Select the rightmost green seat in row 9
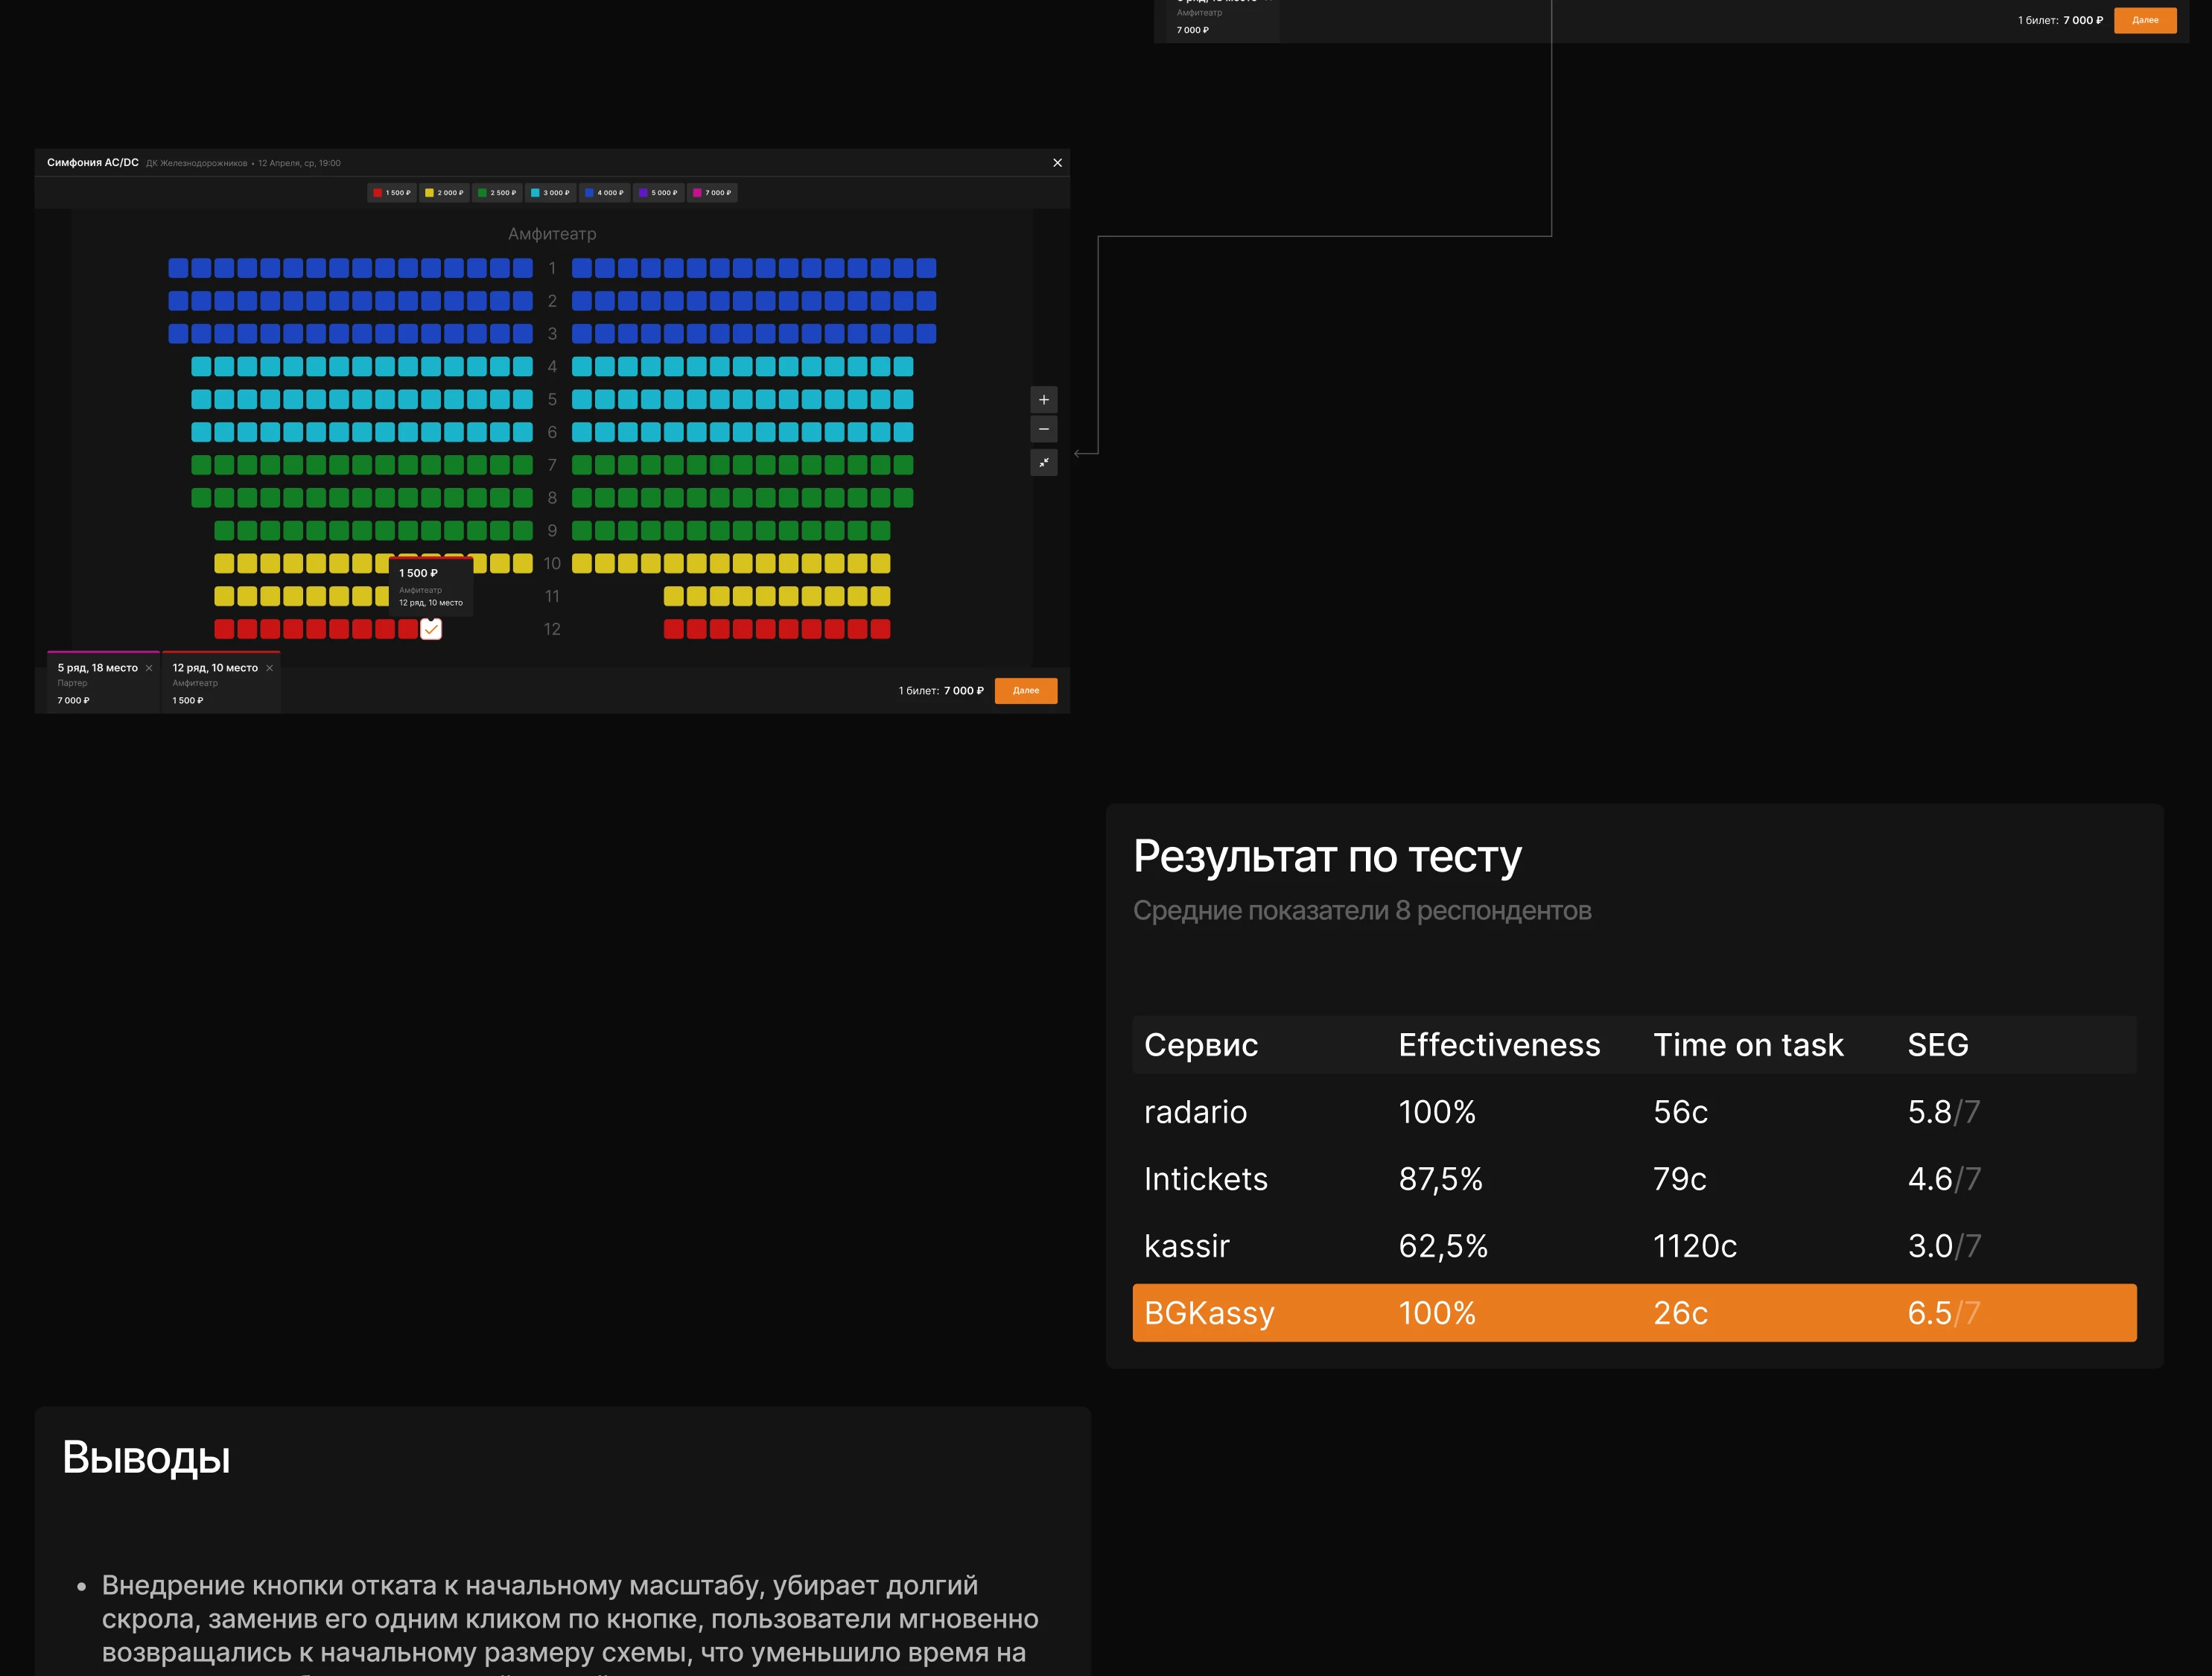2212x1676 pixels. click(881, 531)
